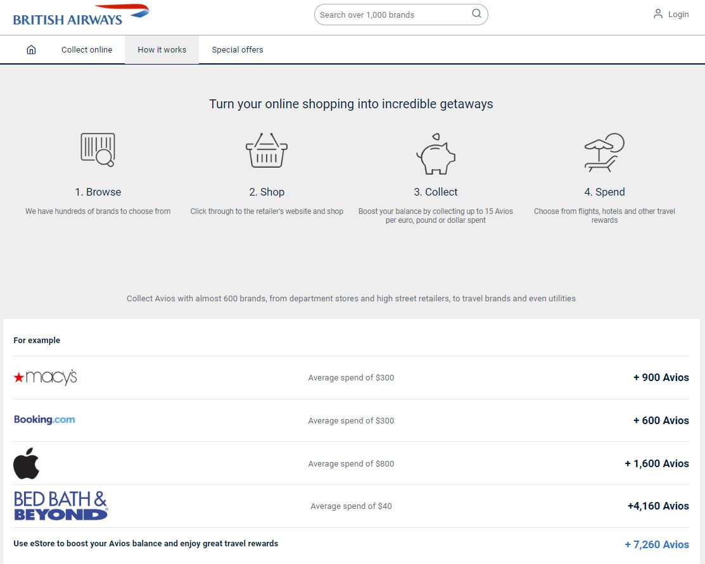
Task: Click '+4,160 Avios' in Bed Bath row
Action: click(x=658, y=506)
